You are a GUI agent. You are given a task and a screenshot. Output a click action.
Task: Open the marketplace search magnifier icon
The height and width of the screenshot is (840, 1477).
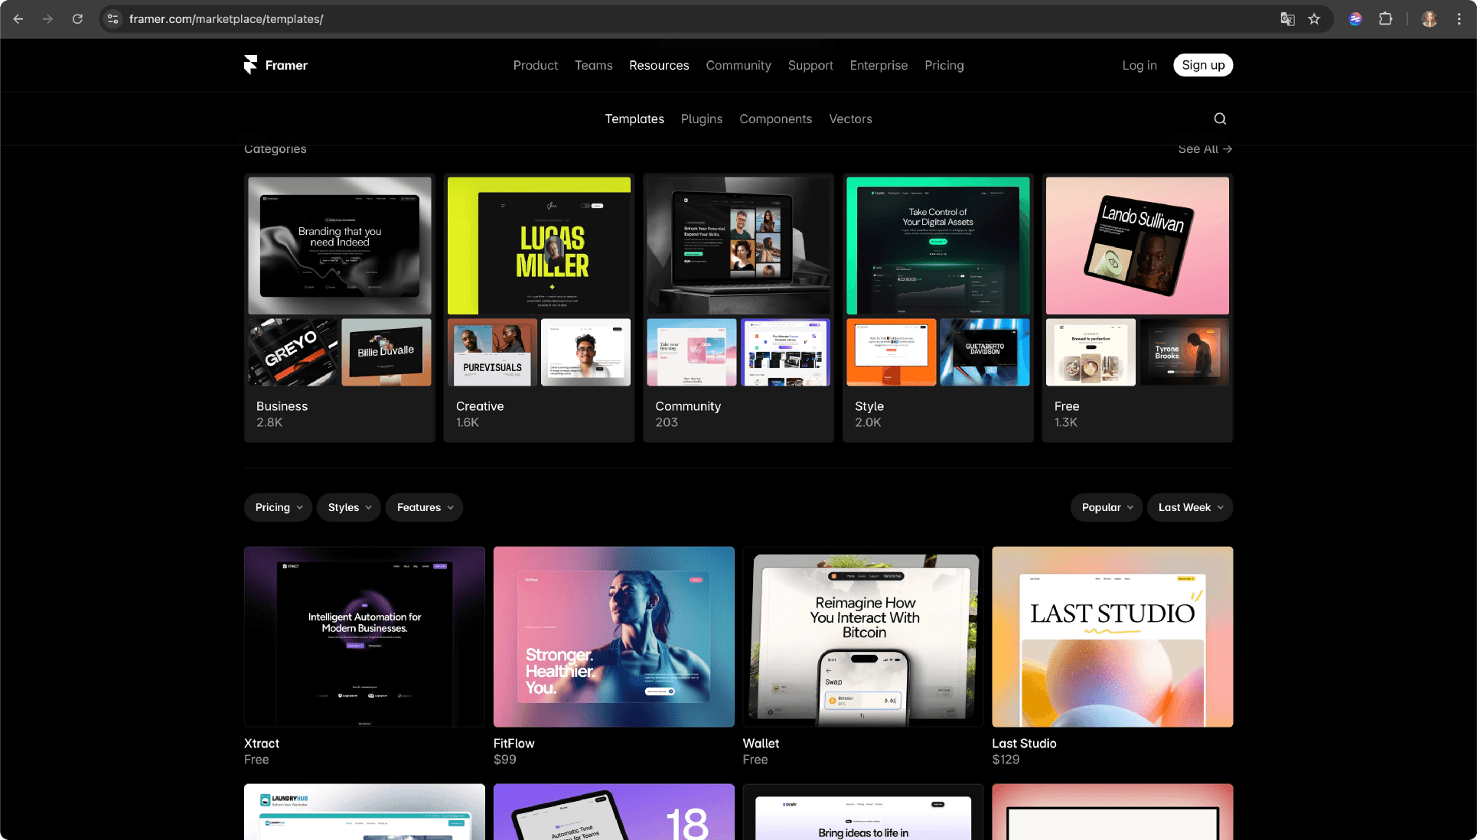[1220, 119]
